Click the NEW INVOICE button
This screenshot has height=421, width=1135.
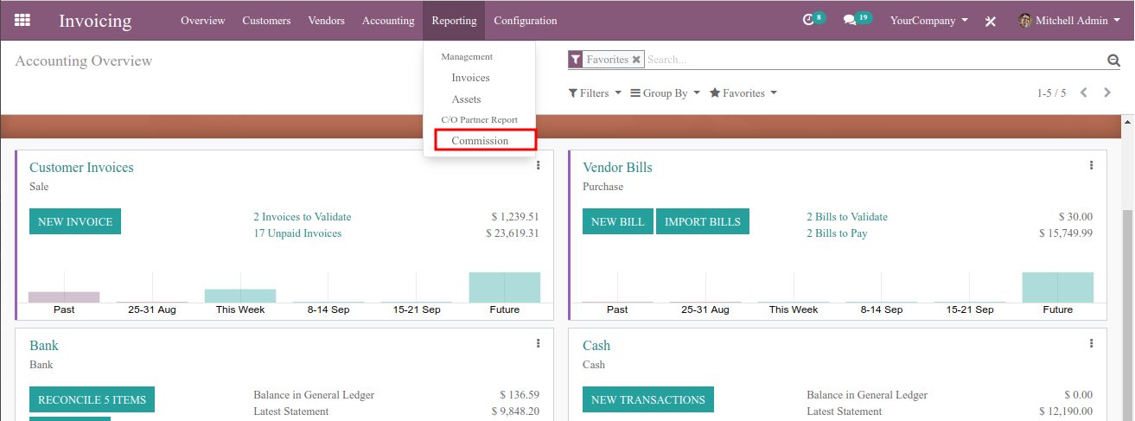tap(75, 221)
